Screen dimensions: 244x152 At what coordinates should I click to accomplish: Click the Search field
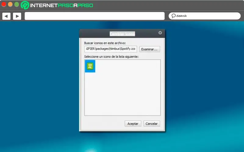pyautogui.click(x=205, y=16)
